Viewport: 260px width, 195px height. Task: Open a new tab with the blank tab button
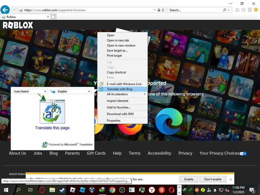(x=53, y=17)
